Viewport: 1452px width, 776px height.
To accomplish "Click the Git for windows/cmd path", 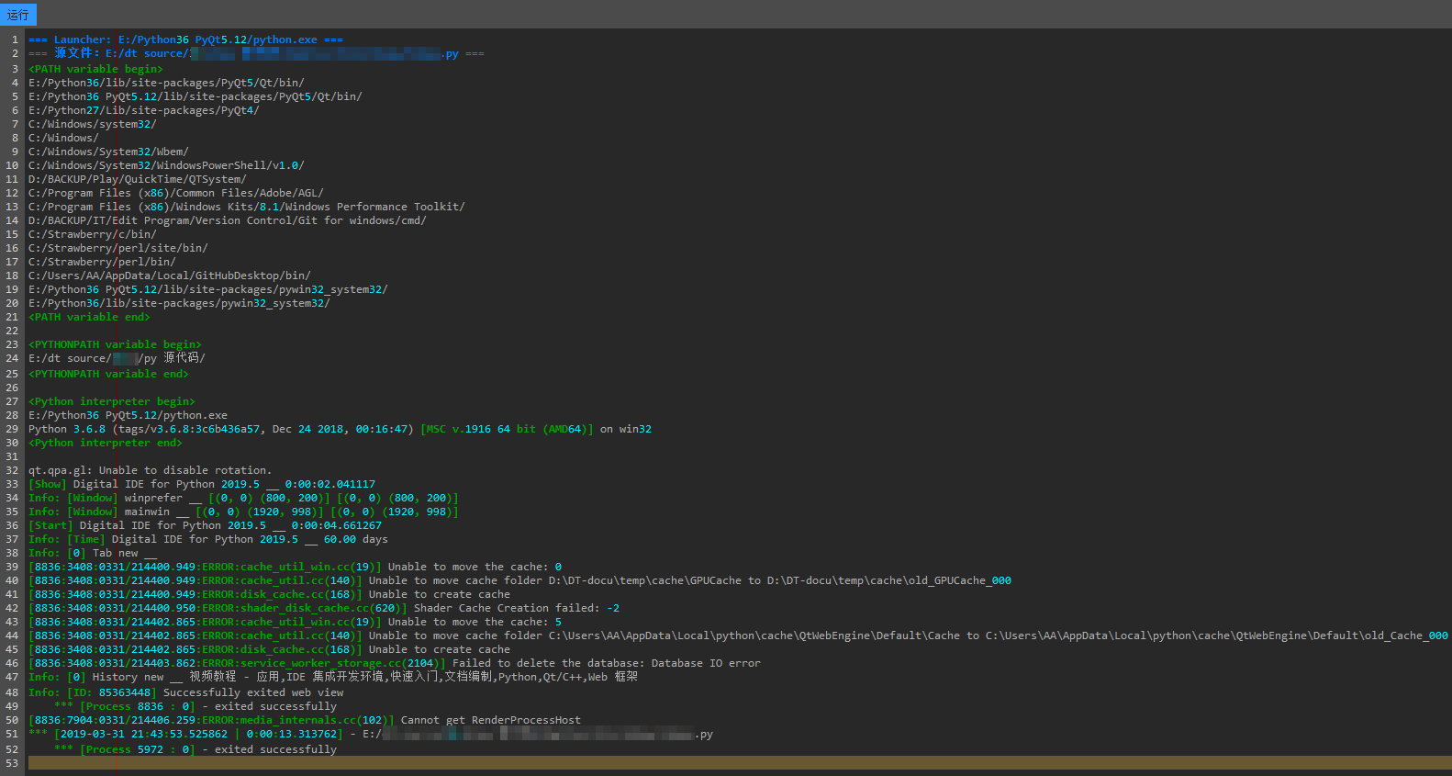I will 228,220.
